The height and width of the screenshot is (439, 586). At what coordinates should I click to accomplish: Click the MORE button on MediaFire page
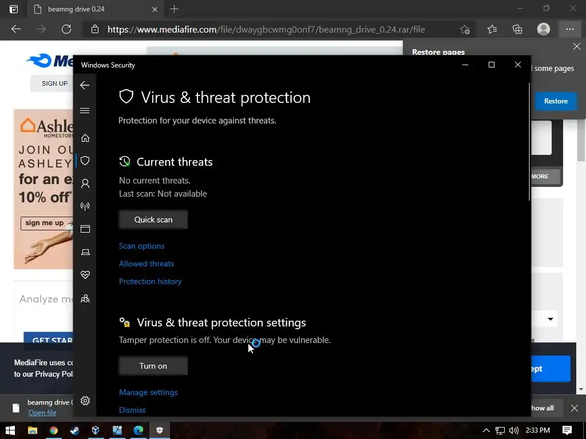pos(545,176)
